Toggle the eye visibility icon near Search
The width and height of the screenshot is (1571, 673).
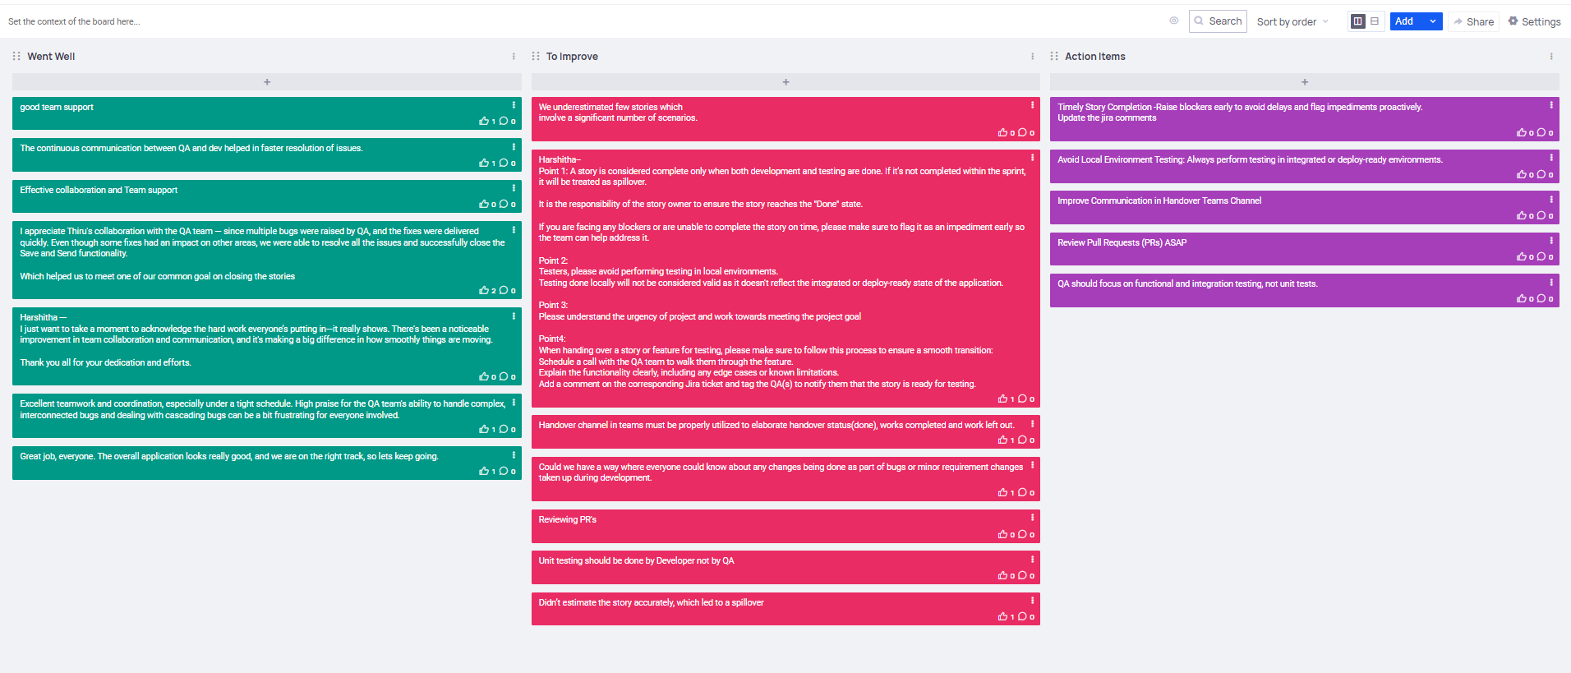(1173, 21)
